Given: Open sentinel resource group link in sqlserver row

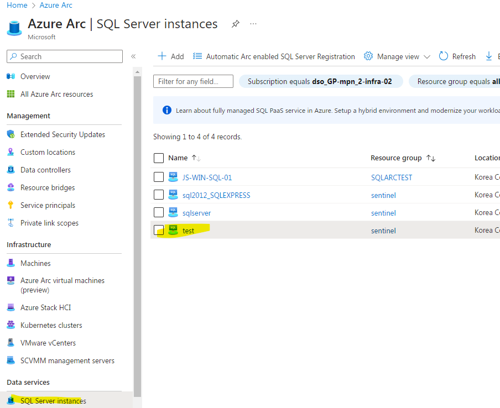Looking at the screenshot, I should point(383,213).
